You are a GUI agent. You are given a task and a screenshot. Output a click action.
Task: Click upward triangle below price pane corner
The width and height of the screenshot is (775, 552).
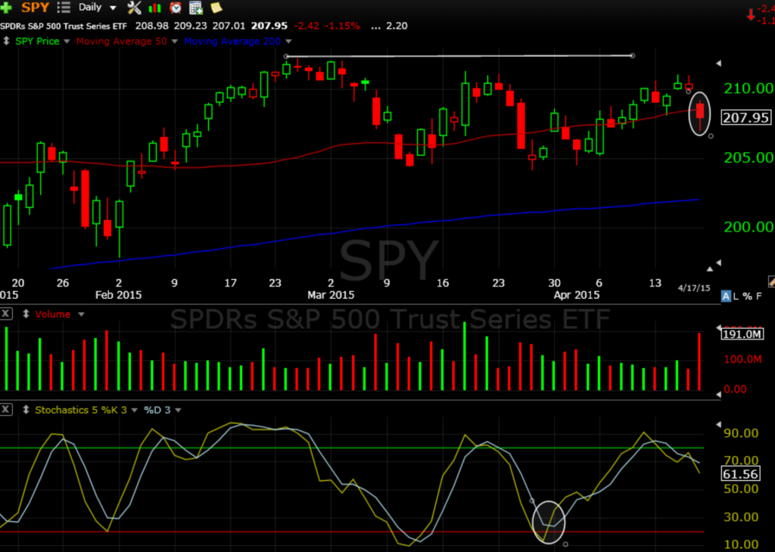(710, 269)
